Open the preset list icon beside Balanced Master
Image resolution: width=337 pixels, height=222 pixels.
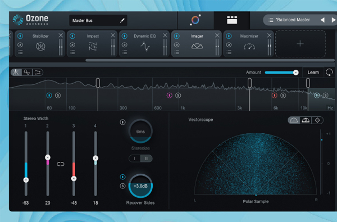pyautogui.click(x=271, y=20)
